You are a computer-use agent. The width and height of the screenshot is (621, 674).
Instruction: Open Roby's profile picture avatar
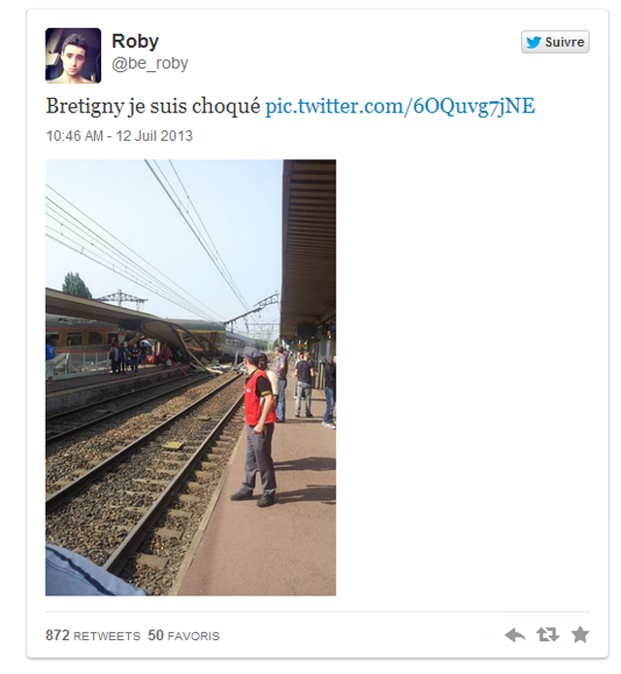[74, 55]
